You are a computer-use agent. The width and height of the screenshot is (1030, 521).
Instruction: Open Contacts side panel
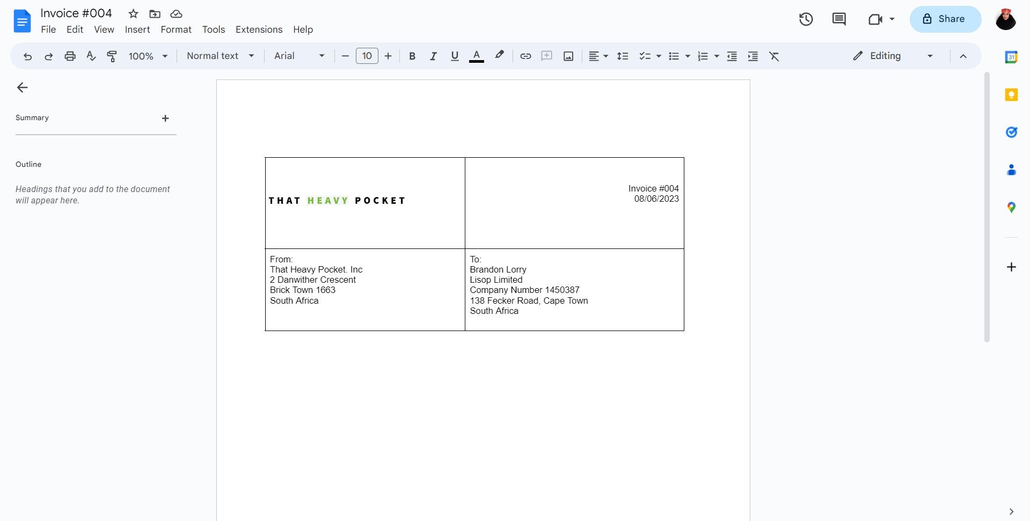1011,170
